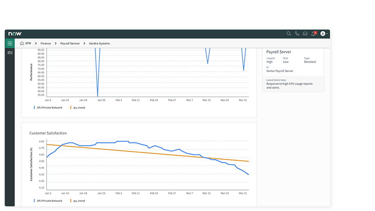Viewport: 375px width, 211px height.
Task: Toggle APJ Private Network in Performance legend
Action: pos(49,107)
